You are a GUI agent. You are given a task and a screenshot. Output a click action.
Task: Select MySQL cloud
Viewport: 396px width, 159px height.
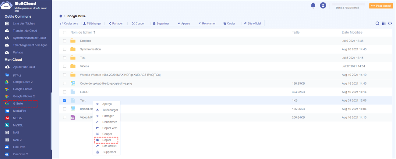pyautogui.click(x=18, y=125)
